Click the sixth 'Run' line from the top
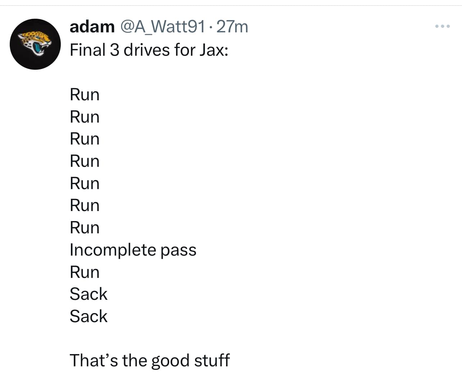The width and height of the screenshot is (462, 380). [85, 206]
